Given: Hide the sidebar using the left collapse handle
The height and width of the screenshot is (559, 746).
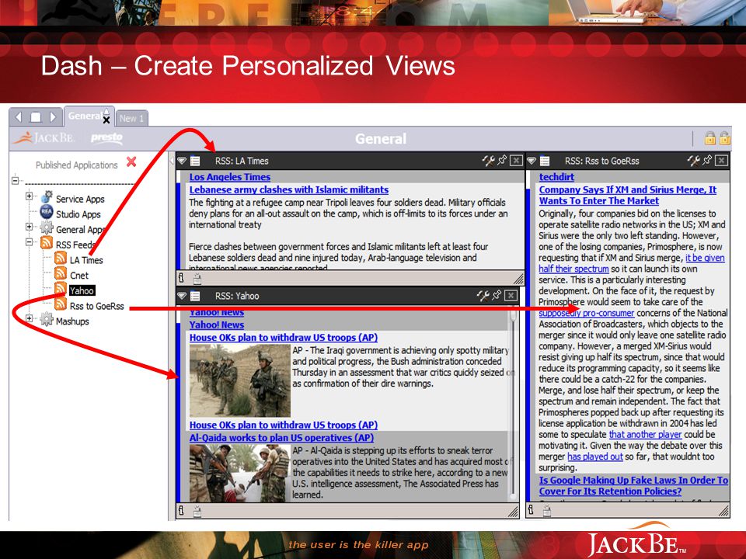Looking at the screenshot, I should 172,161.
